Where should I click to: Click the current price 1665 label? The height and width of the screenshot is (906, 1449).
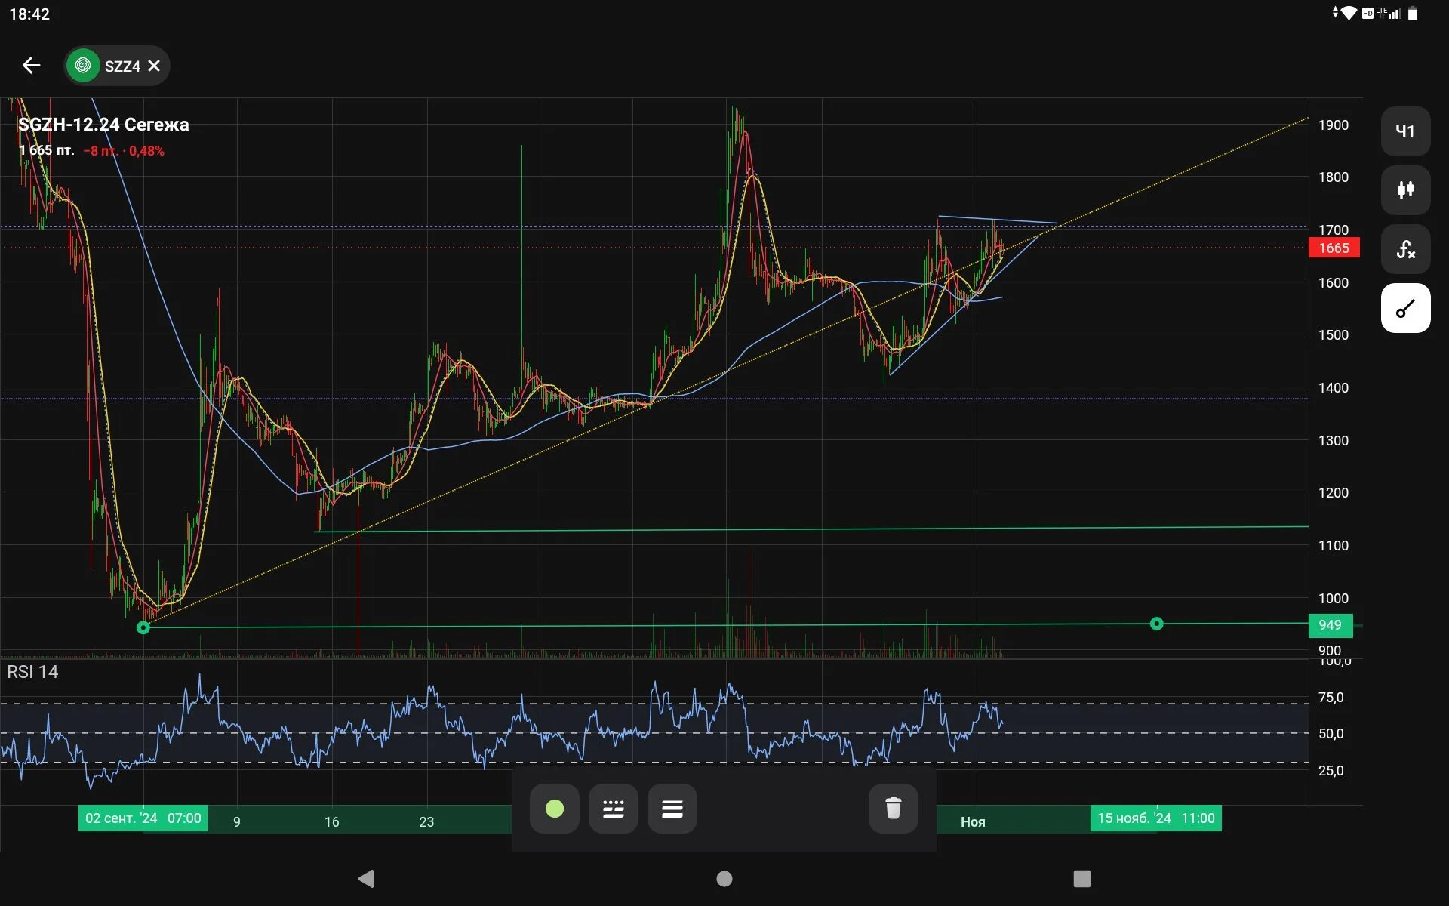pyautogui.click(x=1334, y=248)
